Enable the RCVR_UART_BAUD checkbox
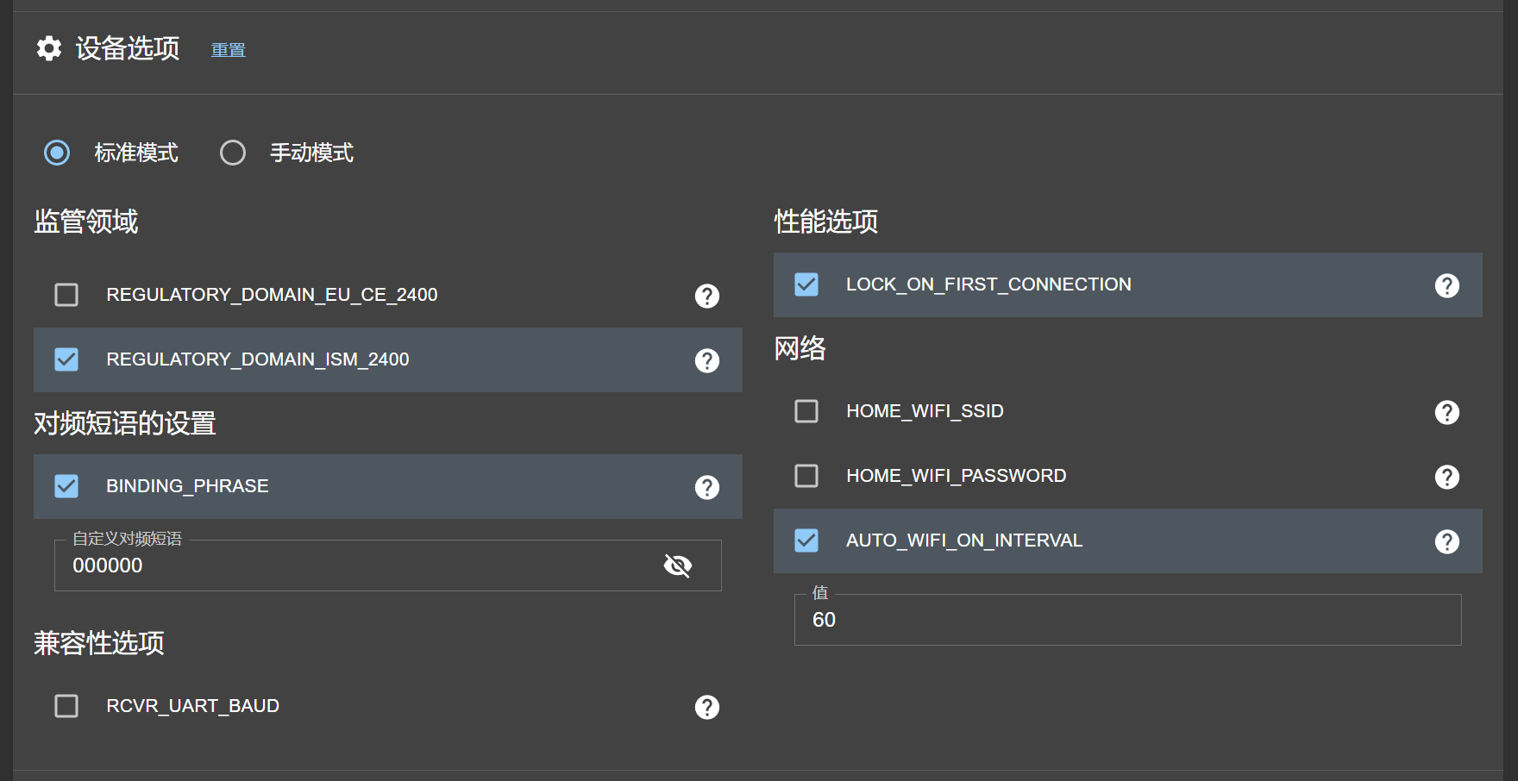 coord(66,706)
